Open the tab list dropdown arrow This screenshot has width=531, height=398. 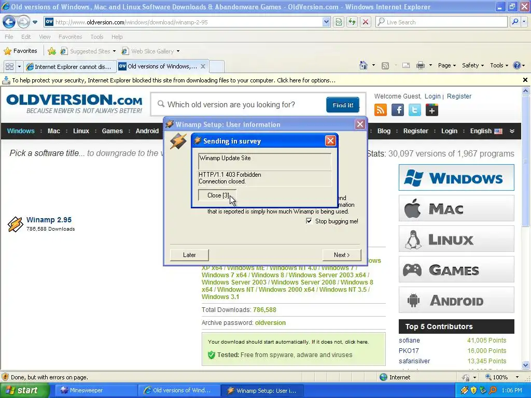tap(19, 66)
